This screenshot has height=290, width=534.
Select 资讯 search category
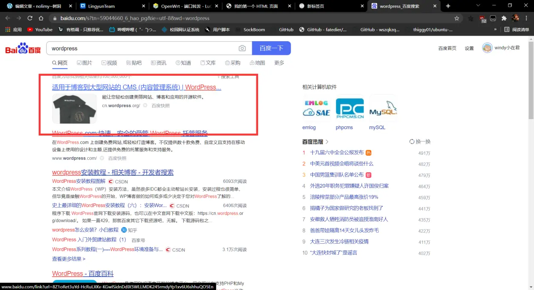tap(159, 63)
